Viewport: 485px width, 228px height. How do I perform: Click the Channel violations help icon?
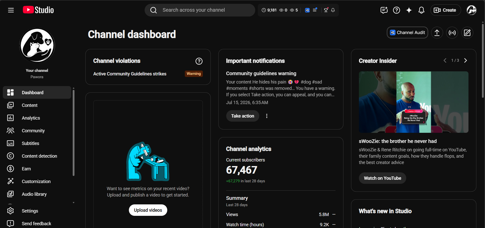199,61
